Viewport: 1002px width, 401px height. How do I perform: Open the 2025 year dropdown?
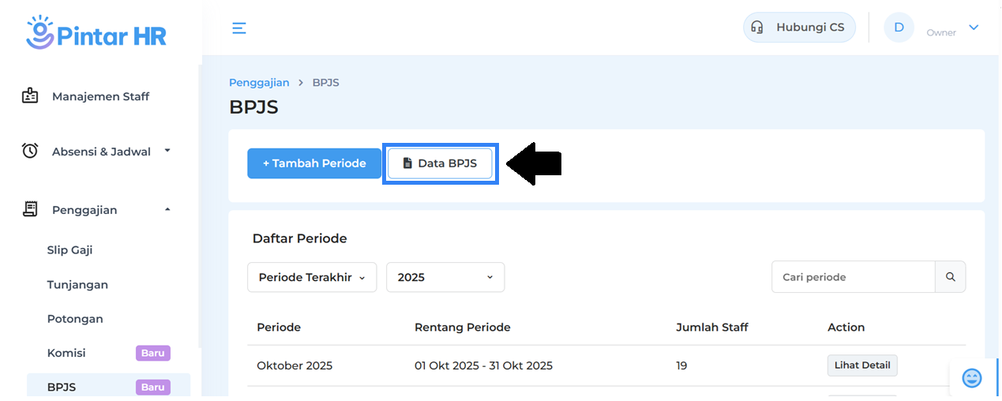point(445,277)
